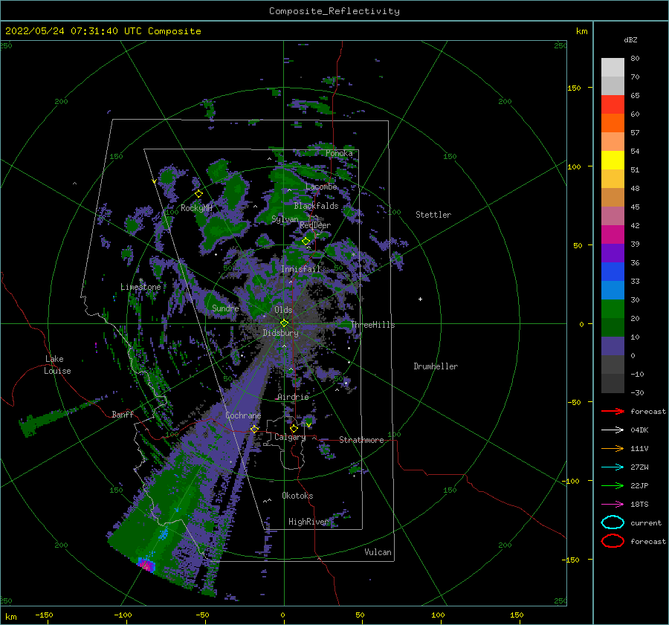
Task: Click the red forecast arrow in legend
Action: click(x=613, y=411)
